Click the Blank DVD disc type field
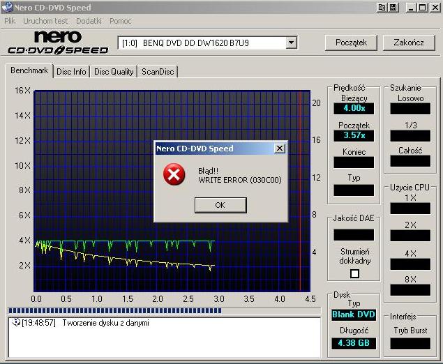The width and height of the screenshot is (443, 364). [354, 315]
